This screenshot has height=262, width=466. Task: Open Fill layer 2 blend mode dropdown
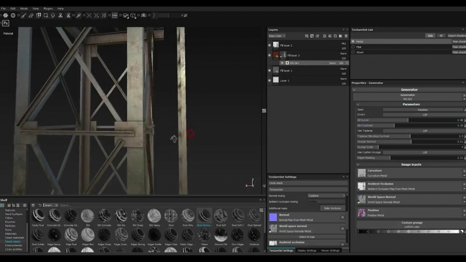tap(344, 43)
